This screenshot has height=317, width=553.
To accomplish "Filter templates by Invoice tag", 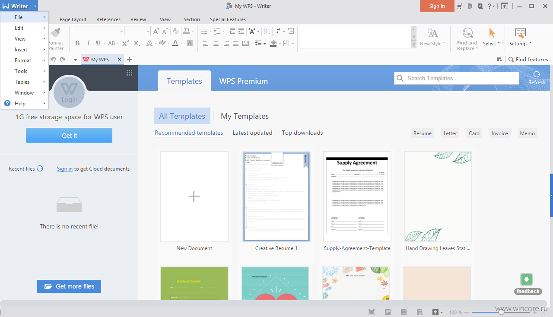I will tap(499, 133).
